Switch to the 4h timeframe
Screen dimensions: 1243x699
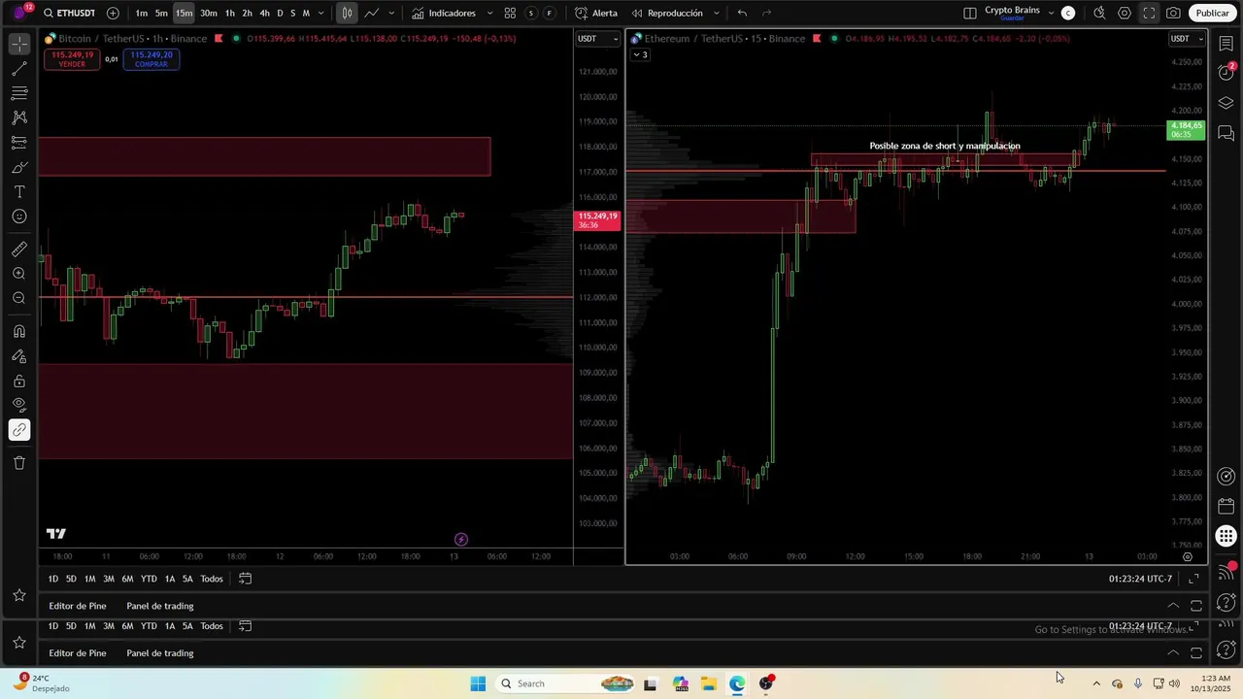point(264,13)
